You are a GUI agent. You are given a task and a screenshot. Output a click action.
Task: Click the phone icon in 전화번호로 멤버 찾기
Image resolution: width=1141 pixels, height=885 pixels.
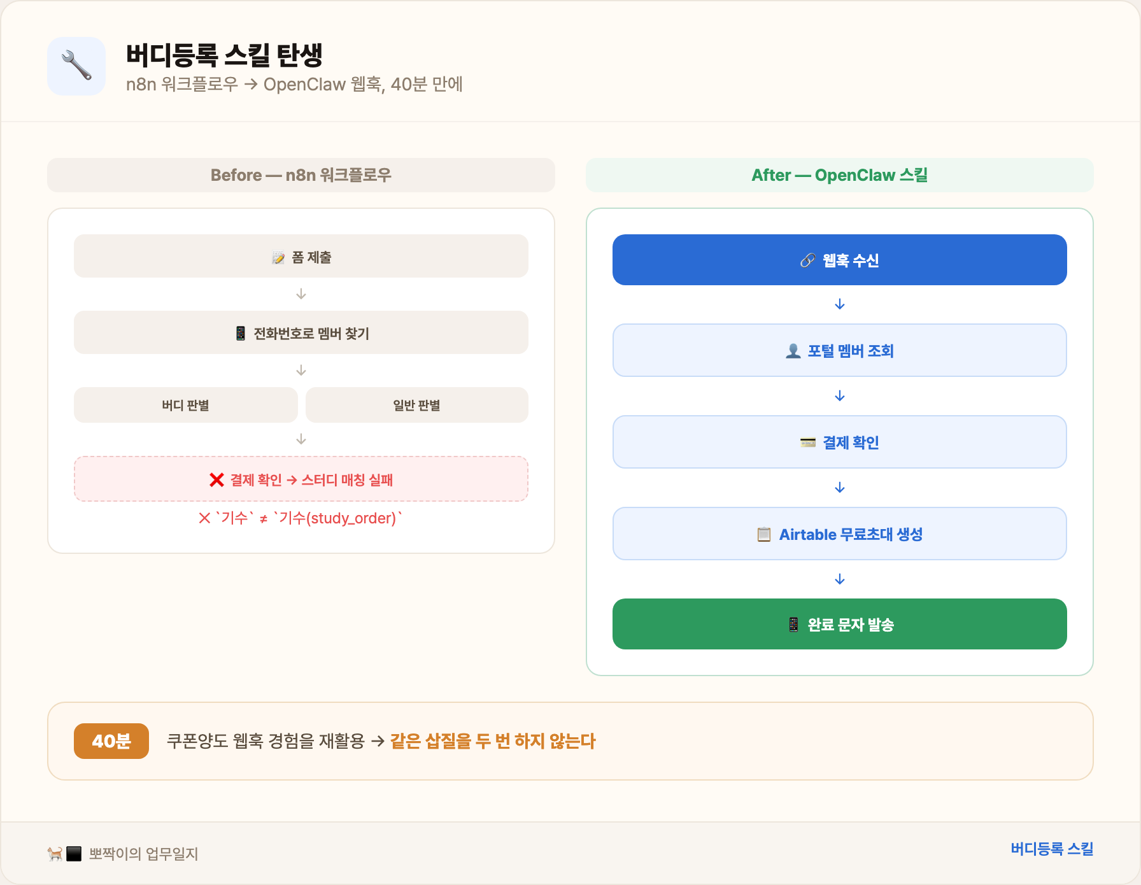240,332
